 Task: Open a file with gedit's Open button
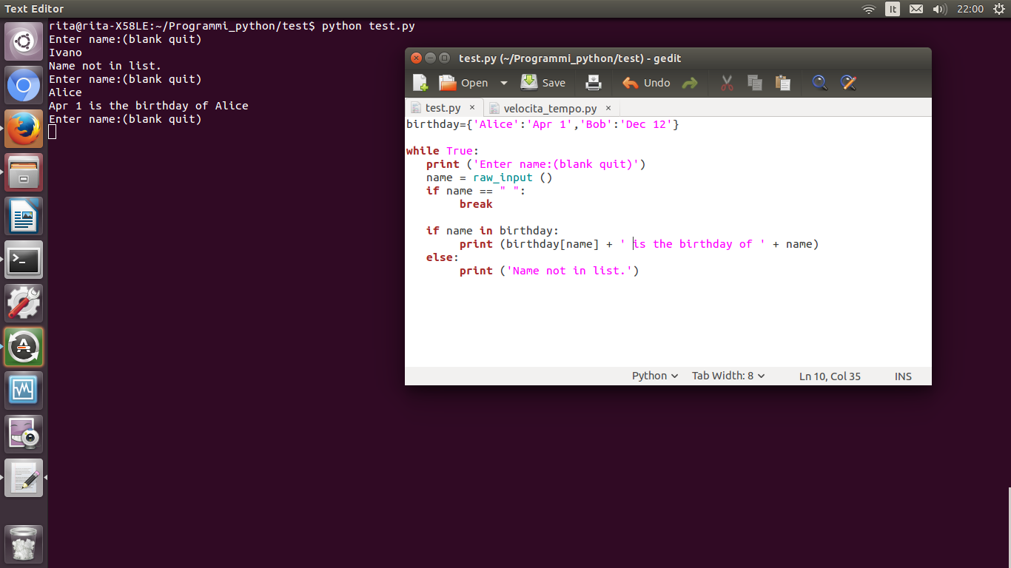click(x=463, y=83)
